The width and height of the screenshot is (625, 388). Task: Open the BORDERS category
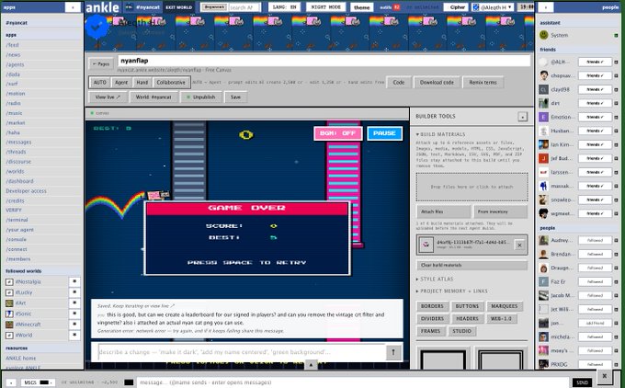[432, 306]
